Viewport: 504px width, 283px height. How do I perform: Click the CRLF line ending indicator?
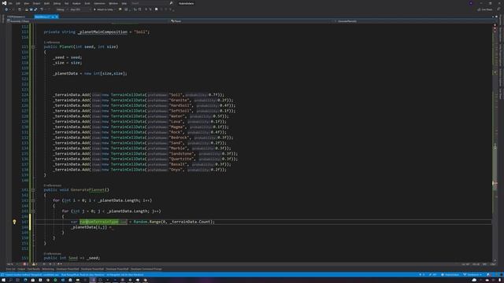click(x=493, y=264)
